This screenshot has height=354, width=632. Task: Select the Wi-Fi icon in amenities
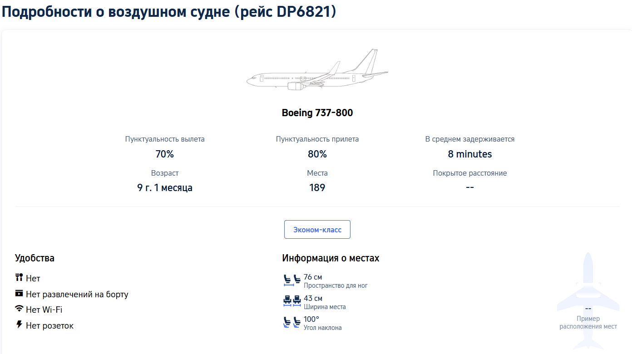coord(19,309)
